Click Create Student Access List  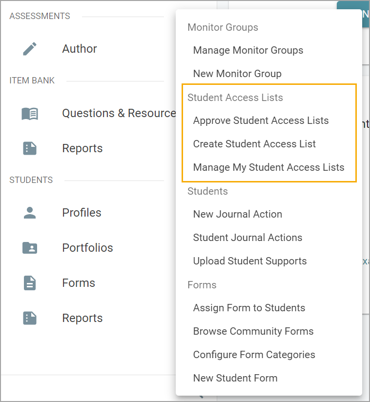(x=254, y=144)
